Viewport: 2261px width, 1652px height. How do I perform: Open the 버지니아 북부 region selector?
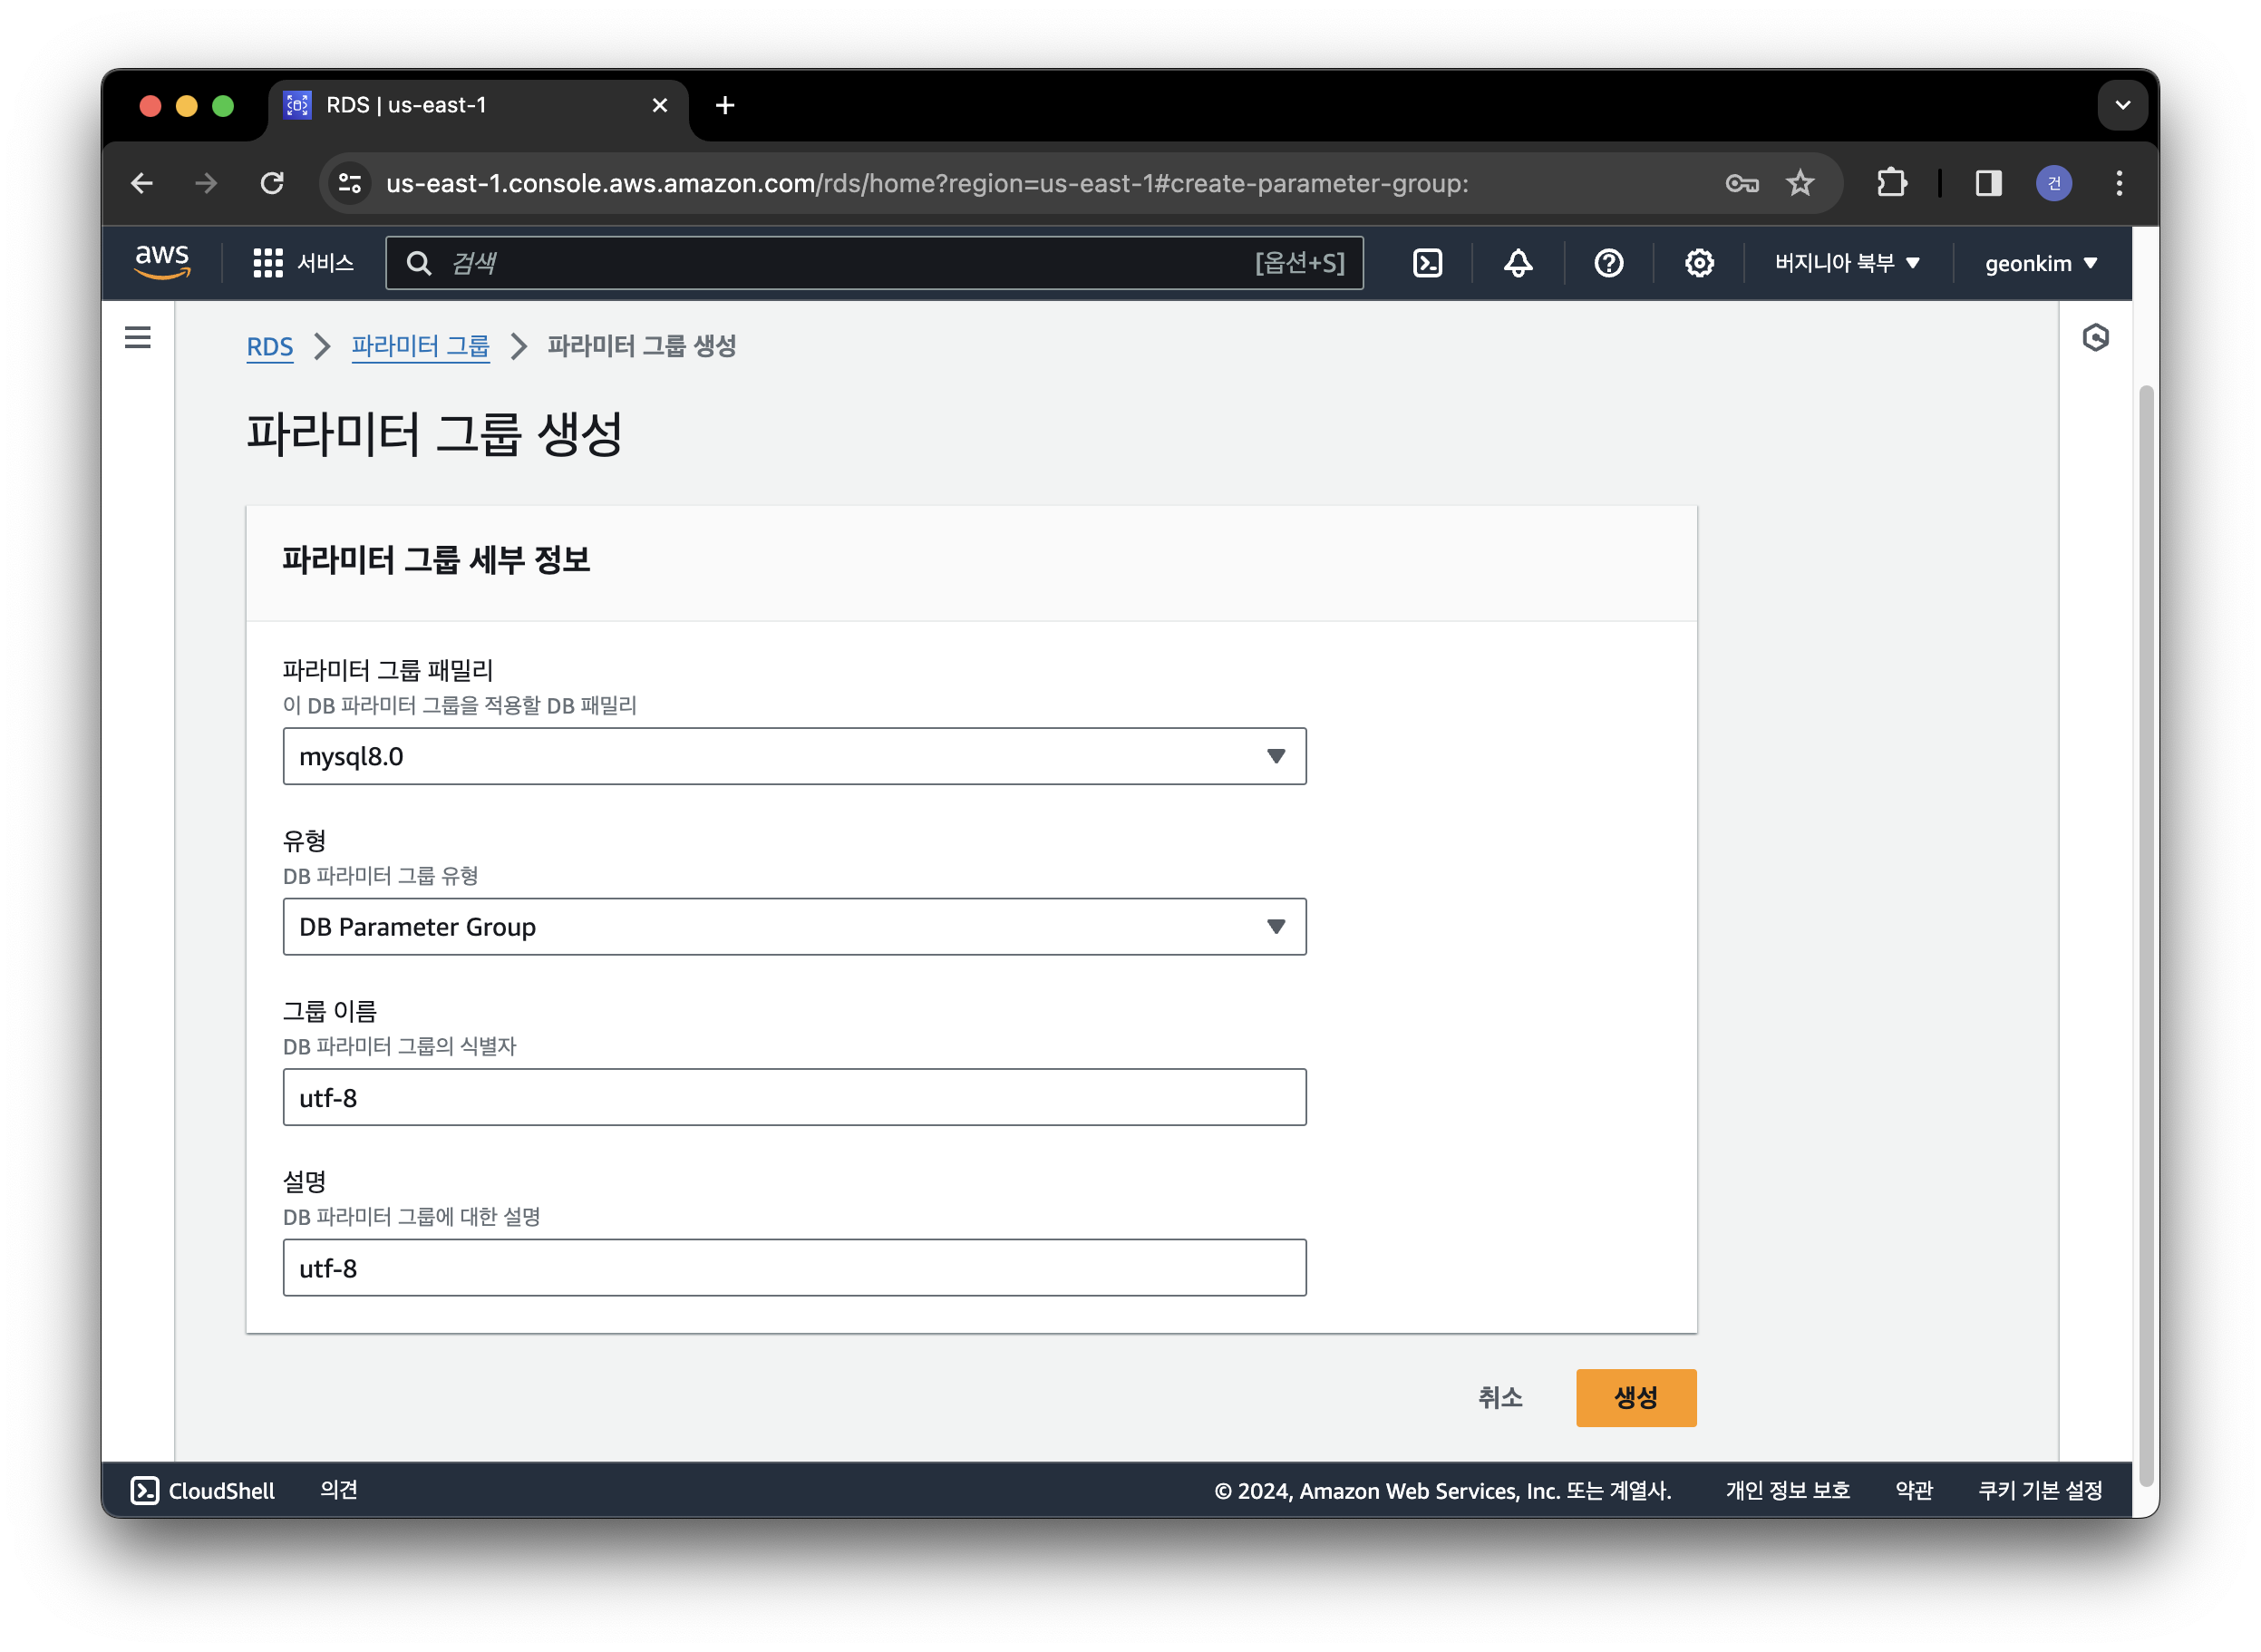click(1846, 263)
